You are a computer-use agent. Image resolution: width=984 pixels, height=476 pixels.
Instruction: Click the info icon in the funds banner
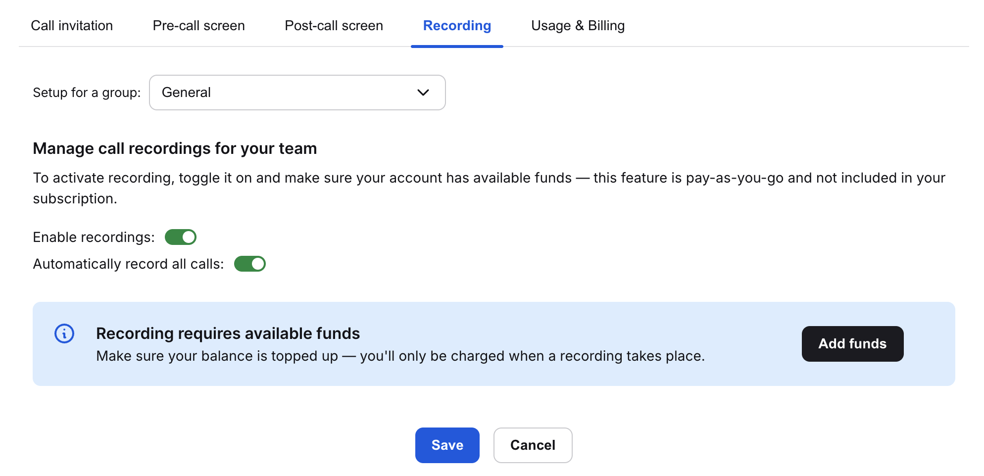(x=64, y=333)
